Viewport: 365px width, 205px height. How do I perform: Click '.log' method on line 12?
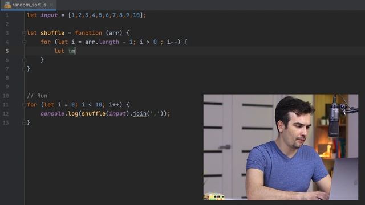(71, 114)
